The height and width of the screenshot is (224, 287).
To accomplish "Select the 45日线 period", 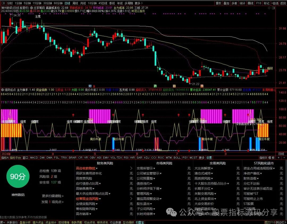I will coord(103,3).
